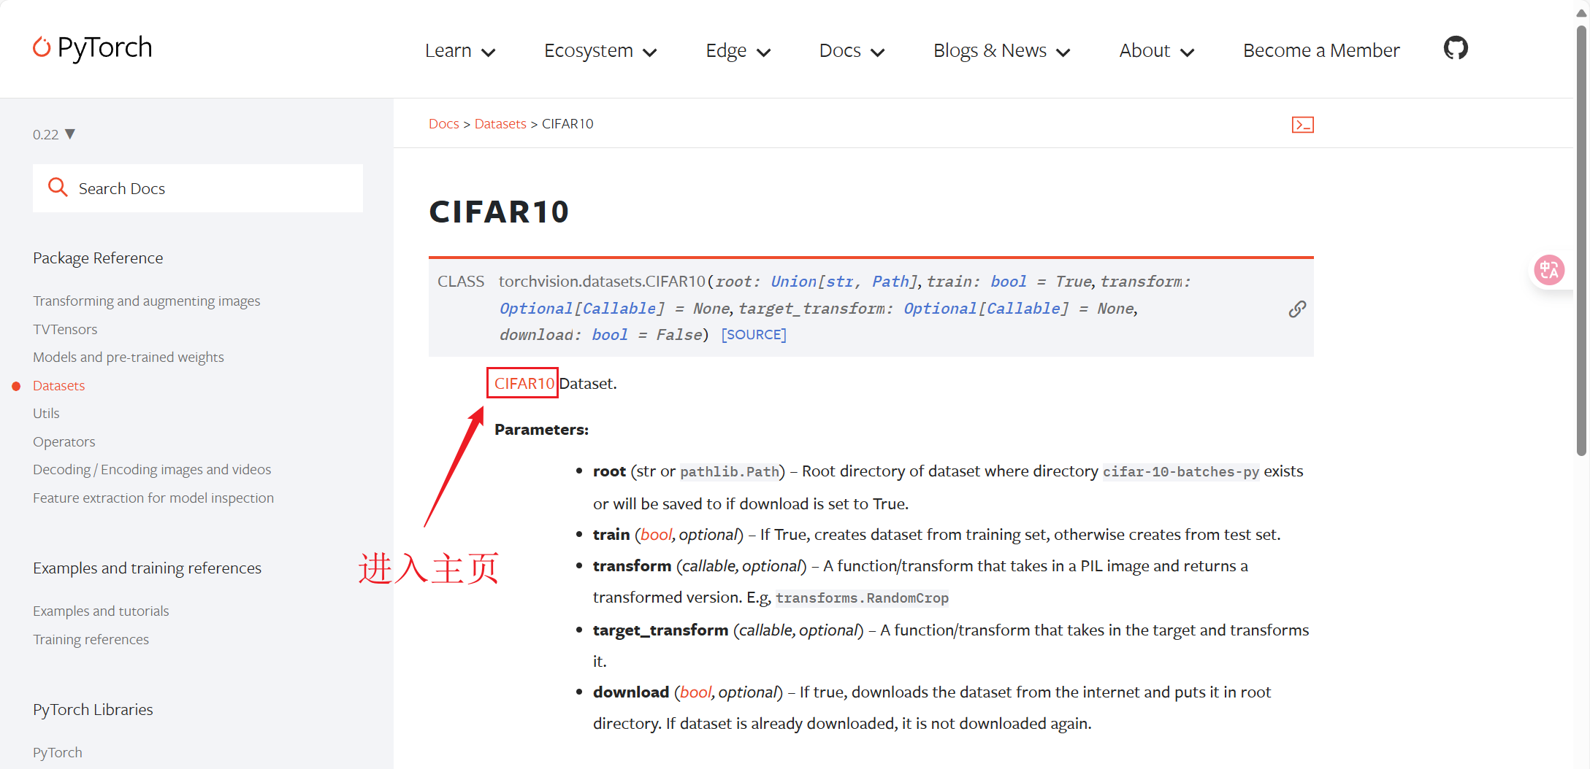This screenshot has width=1590, height=769.
Task: Open Operators sidebar entry
Action: 64,441
